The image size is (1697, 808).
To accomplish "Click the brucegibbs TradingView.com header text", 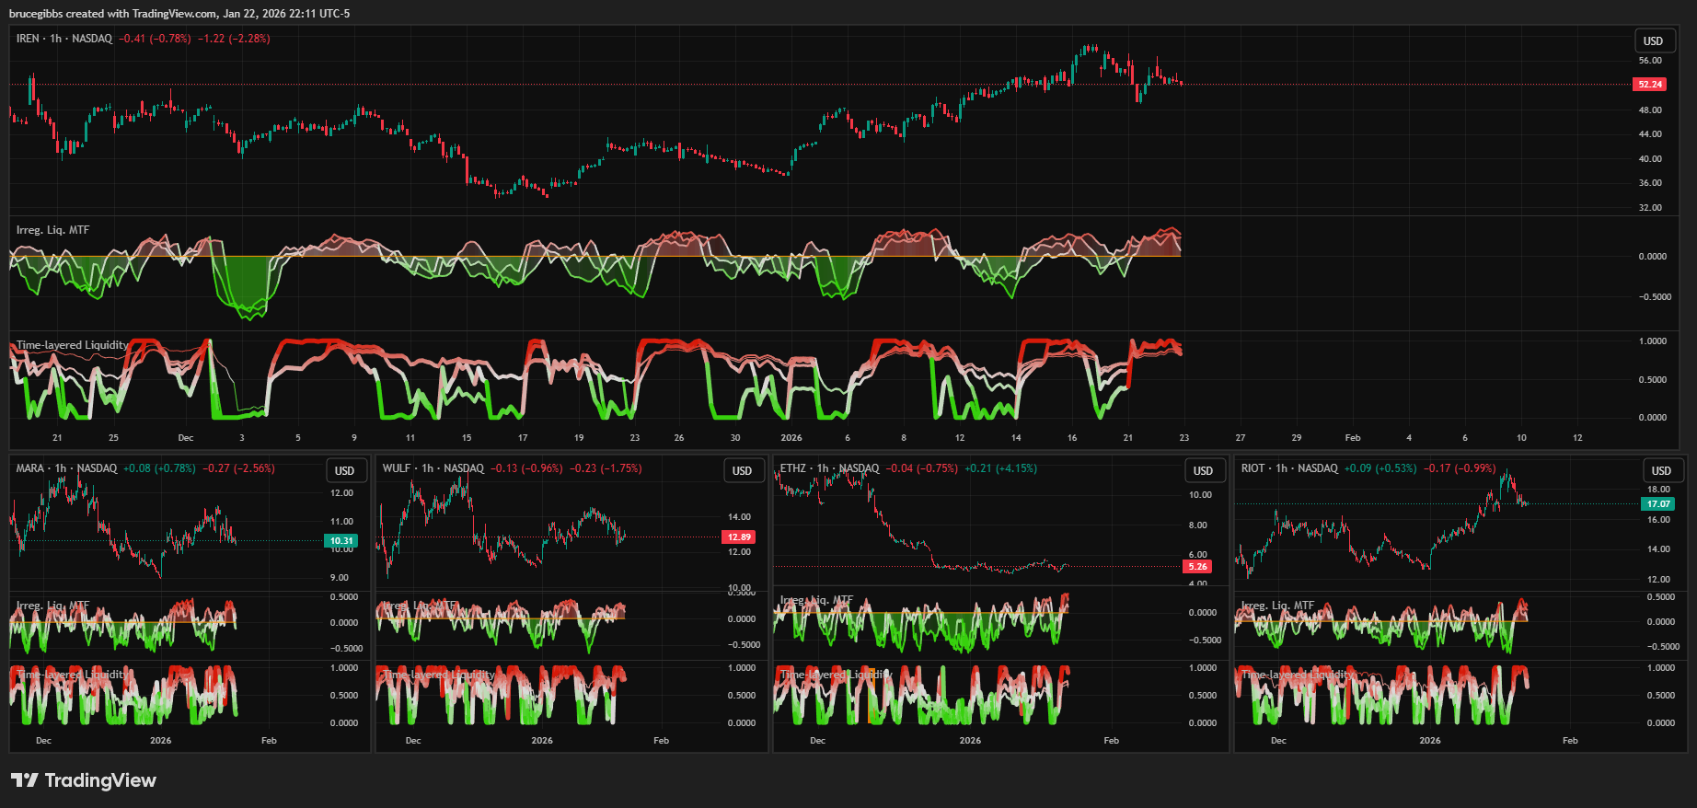I will [x=179, y=14].
